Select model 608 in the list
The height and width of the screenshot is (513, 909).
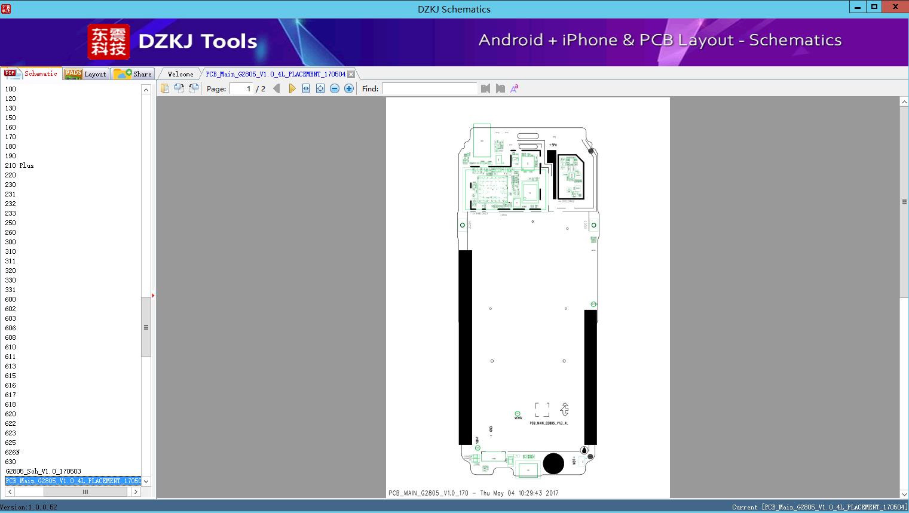click(x=11, y=337)
